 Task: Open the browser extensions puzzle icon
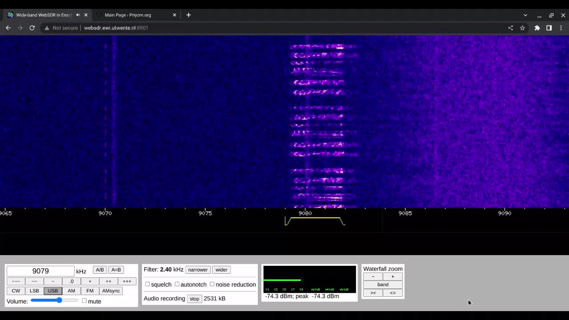537,28
